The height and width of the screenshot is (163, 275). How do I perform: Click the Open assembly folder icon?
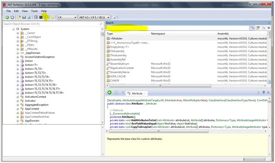[x=19, y=17]
